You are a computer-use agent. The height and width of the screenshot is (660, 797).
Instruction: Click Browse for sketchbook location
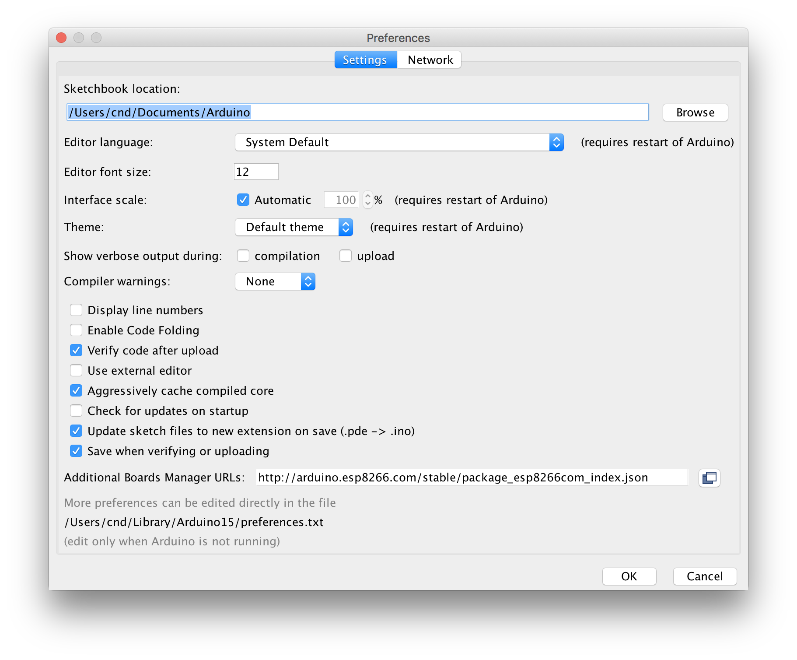(695, 112)
